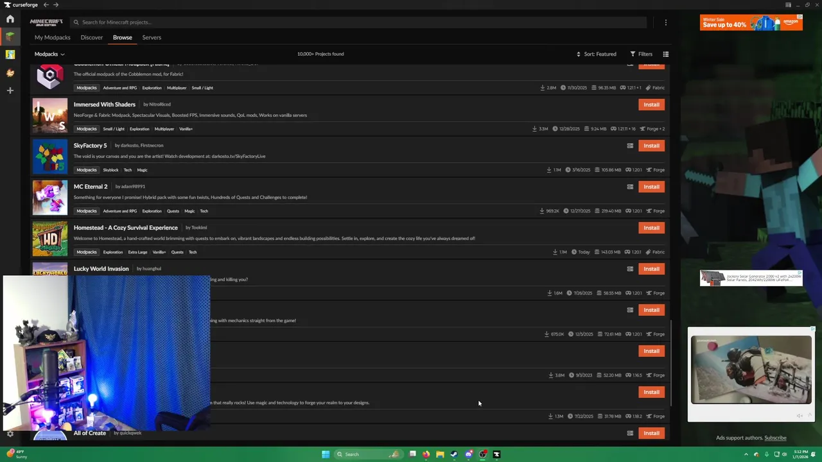Click server icon for MC Eternal 2
Viewport: 822px width, 462px height.
click(630, 187)
